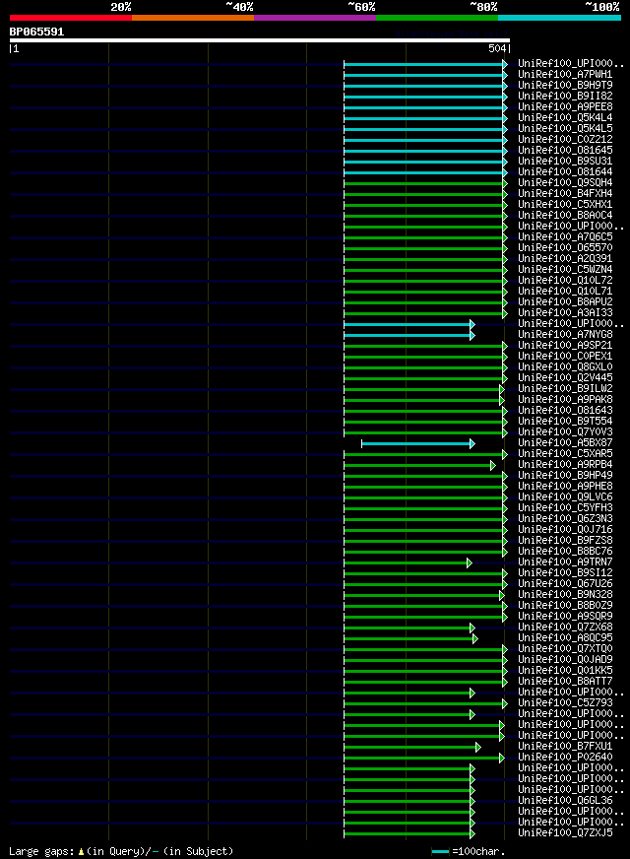Open hit UniRef100_B9H9T9
Viewport: 630px width, 859px height.
[565, 85]
